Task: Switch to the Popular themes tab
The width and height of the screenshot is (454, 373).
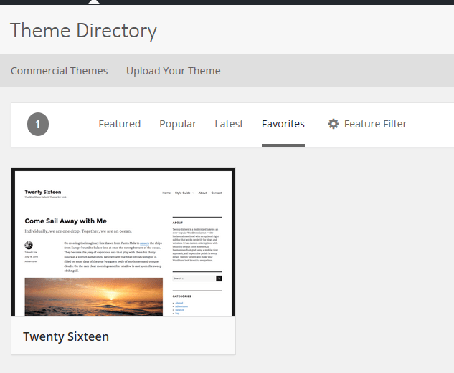Action: [177, 124]
